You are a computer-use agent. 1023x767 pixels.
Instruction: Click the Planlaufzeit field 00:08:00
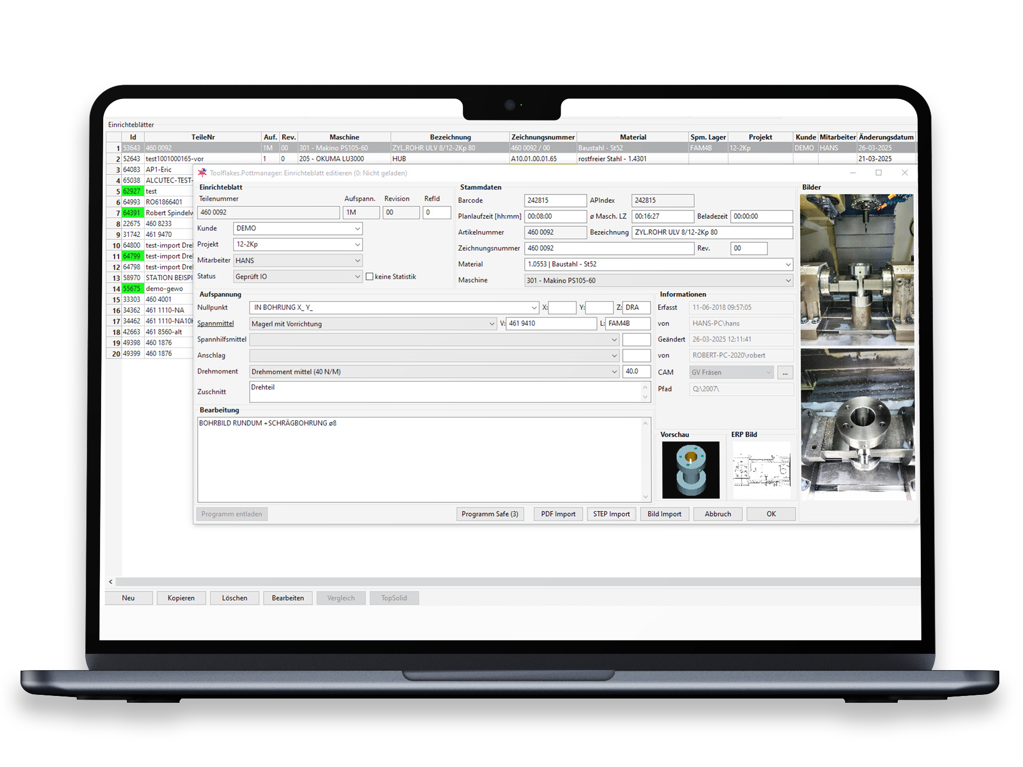pyautogui.click(x=555, y=216)
